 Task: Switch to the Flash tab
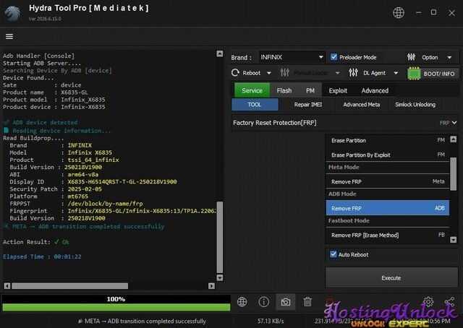pos(284,90)
